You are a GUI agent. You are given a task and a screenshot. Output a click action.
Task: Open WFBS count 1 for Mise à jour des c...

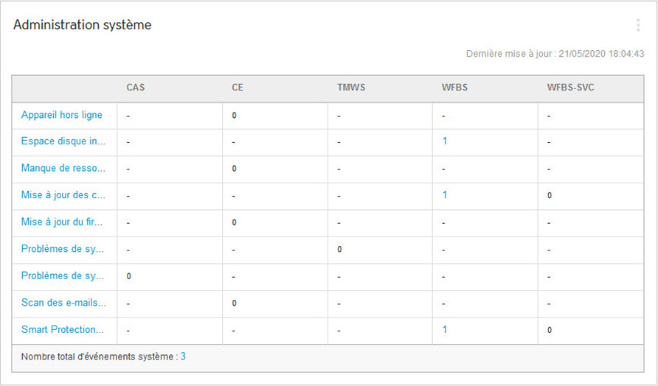445,195
